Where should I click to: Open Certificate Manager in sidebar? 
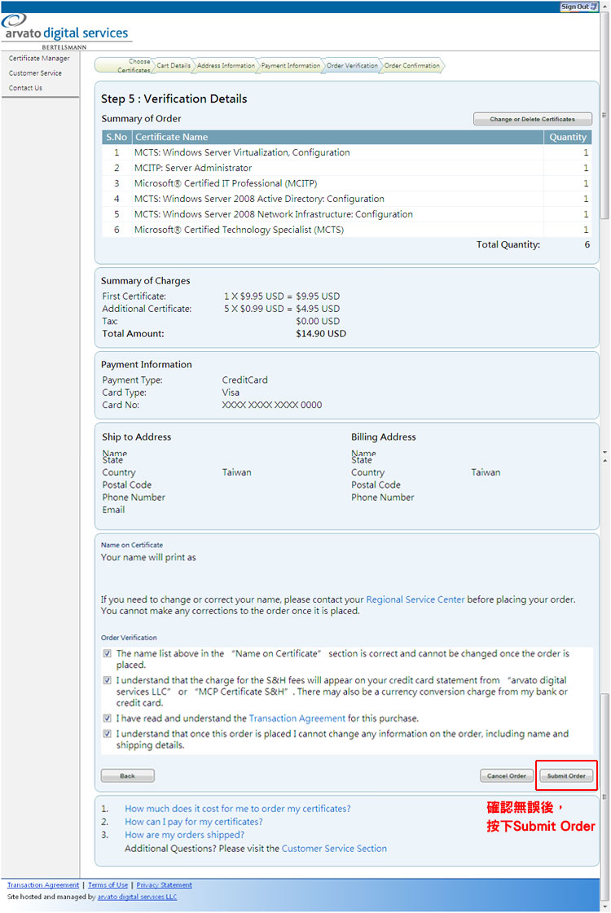click(39, 58)
